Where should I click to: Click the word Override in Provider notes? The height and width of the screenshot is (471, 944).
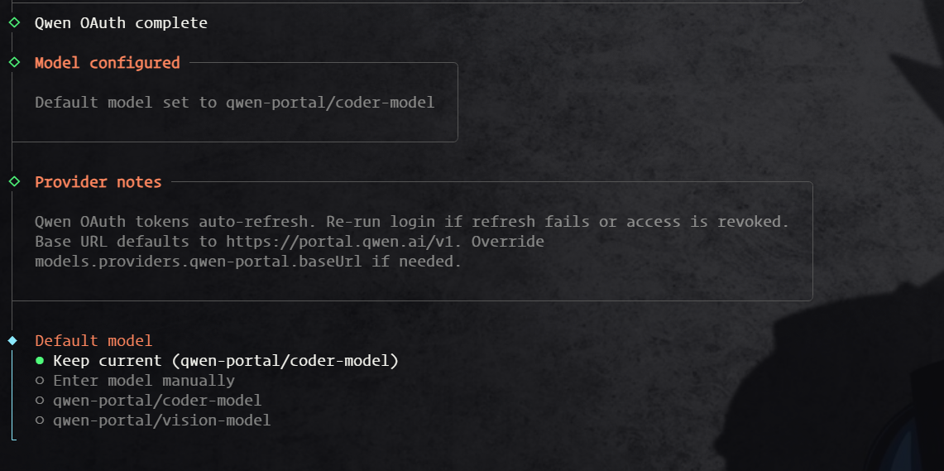(x=508, y=242)
